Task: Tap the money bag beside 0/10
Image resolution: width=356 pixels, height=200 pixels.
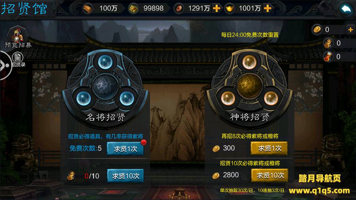Action: pos(71,176)
